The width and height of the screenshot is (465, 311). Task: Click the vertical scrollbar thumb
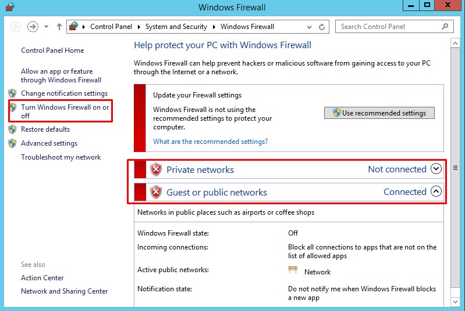pyautogui.click(x=455, y=168)
